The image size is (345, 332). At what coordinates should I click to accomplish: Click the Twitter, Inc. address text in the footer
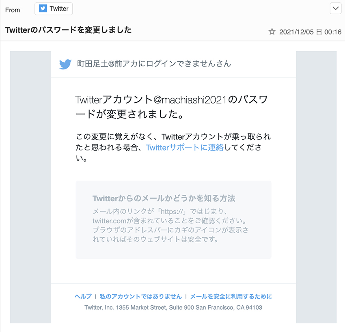tap(173, 308)
